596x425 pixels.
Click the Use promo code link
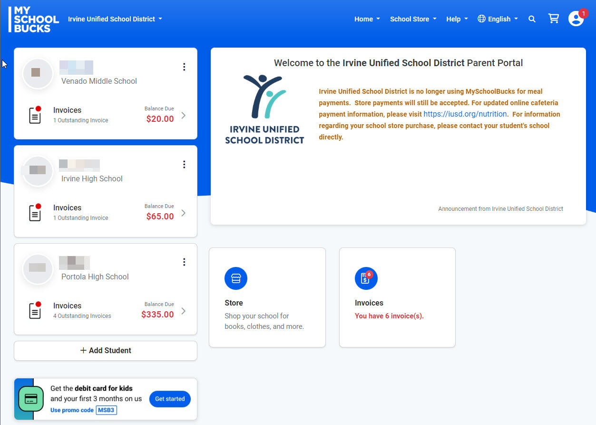click(72, 410)
